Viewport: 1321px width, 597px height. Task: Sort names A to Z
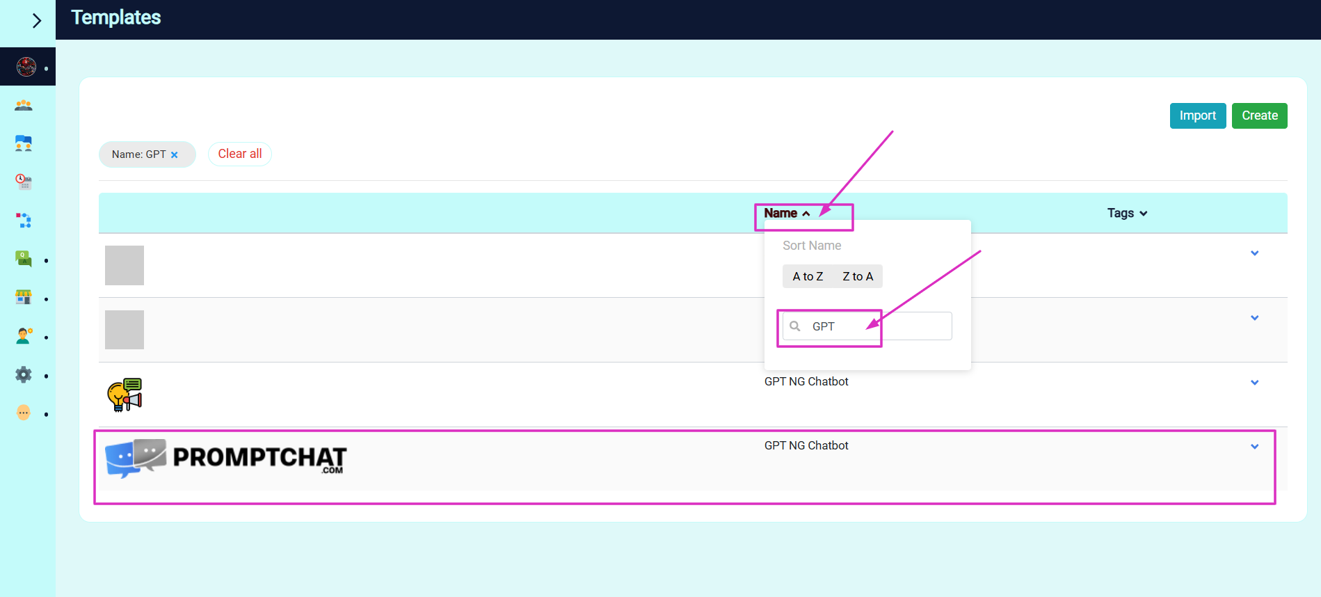[808, 276]
